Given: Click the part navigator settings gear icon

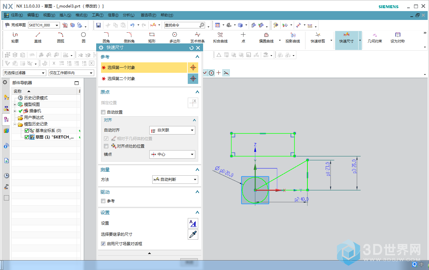Looking at the screenshot, I should tap(5, 82).
